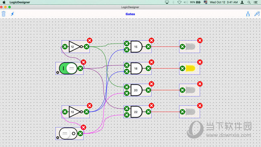Screen dimensions: 261x147
Task: Click the Wi-Fi status icon
Action: point(179,2)
